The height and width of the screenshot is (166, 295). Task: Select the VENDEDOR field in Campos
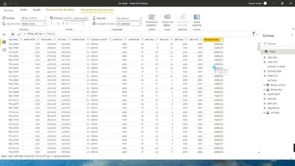[x=273, y=108]
